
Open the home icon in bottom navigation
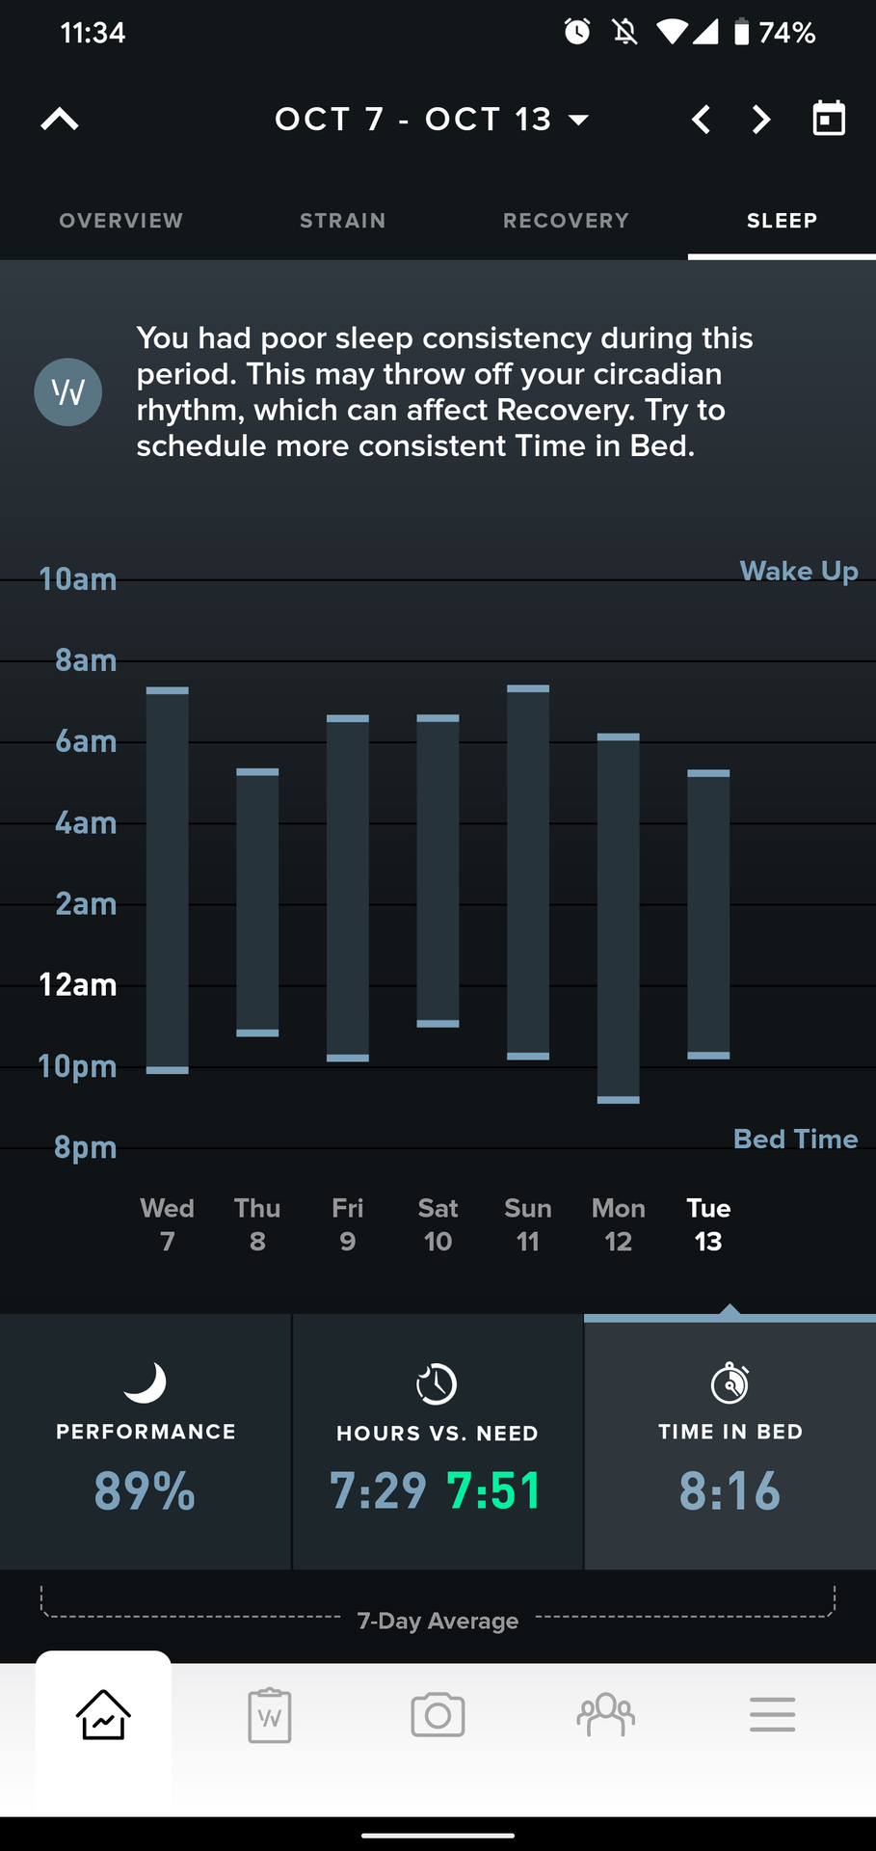coord(103,1716)
